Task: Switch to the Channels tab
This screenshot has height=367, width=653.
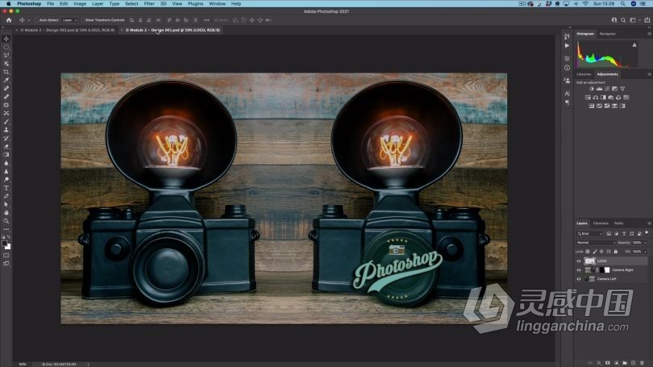Action: click(x=601, y=223)
